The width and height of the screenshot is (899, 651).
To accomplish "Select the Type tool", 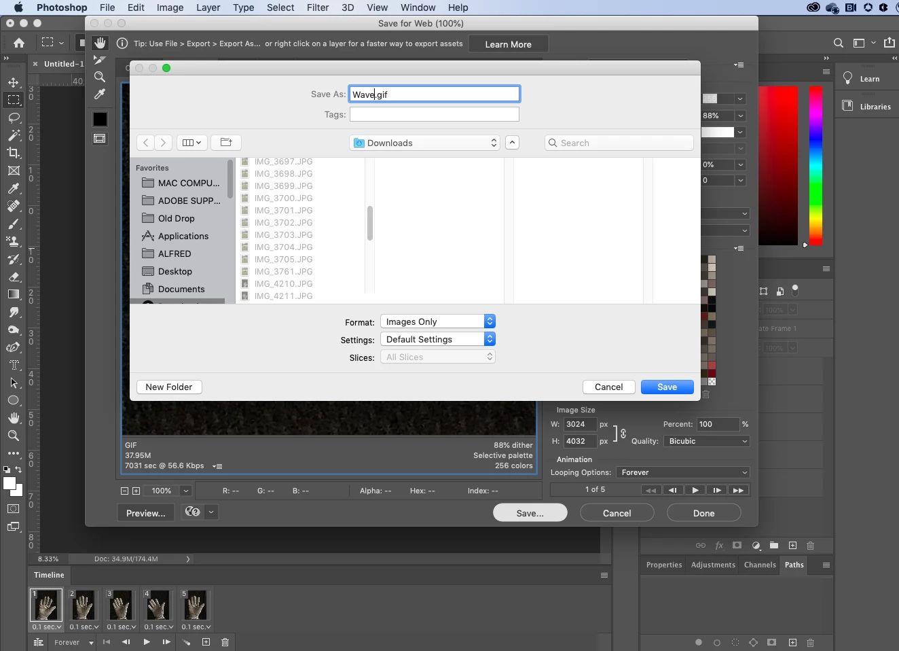I will [x=14, y=365].
